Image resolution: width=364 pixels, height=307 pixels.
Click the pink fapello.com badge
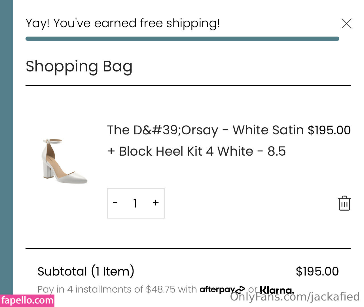[x=27, y=301]
